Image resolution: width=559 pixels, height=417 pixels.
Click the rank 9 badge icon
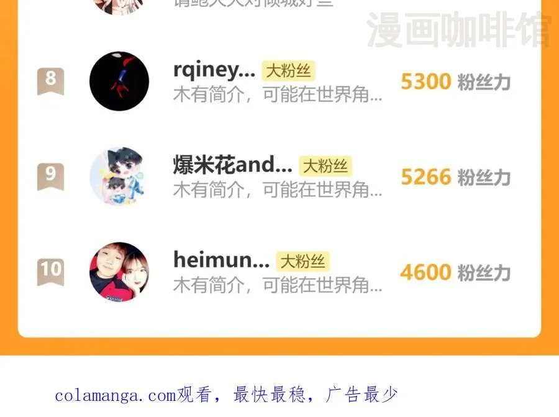tap(51, 176)
